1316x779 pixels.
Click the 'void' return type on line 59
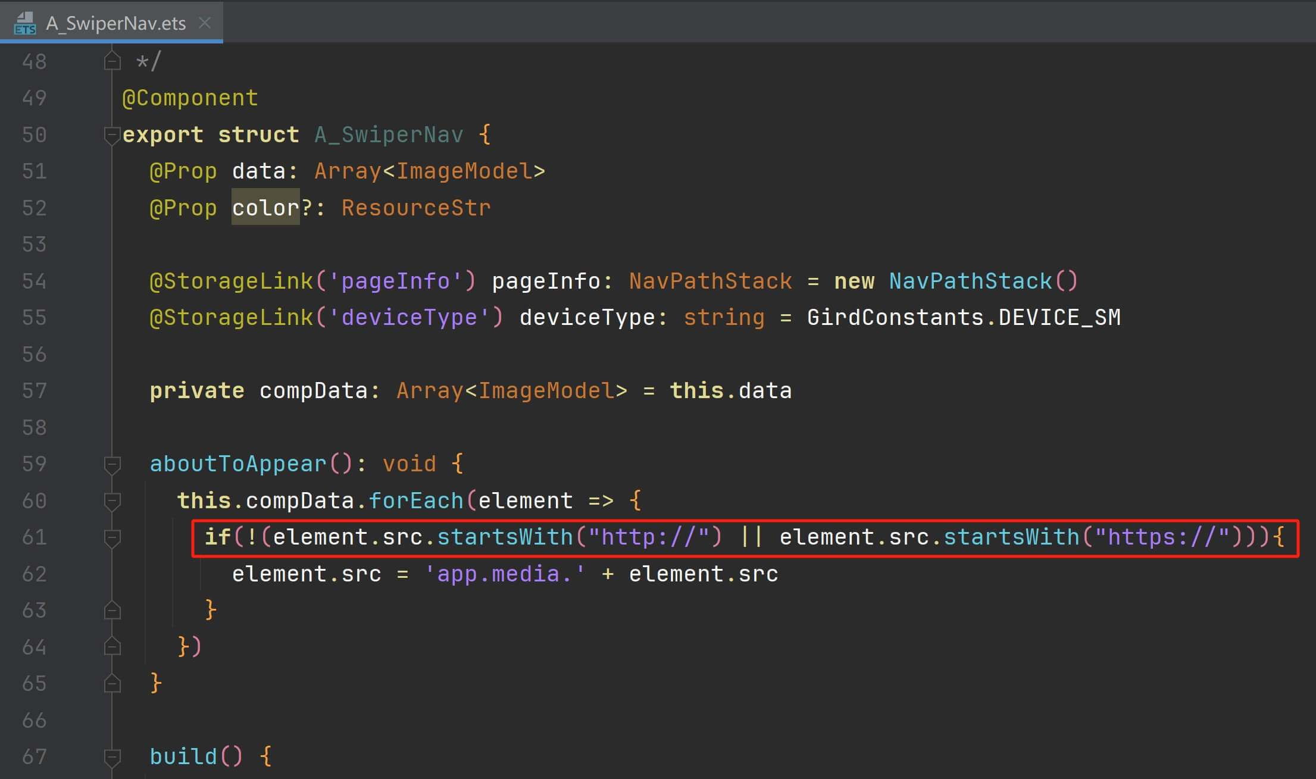click(x=409, y=464)
